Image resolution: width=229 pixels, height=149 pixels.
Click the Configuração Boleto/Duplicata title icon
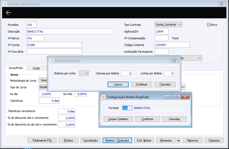coord(103,97)
